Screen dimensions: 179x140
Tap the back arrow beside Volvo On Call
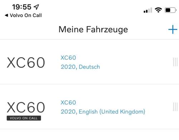6,15
